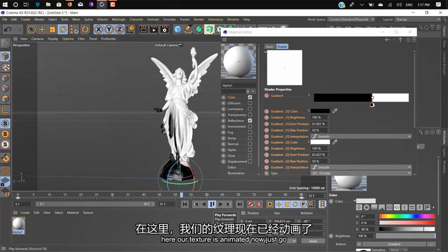Image resolution: width=448 pixels, height=252 pixels.
Task: Open the gradient Type dropdown
Action: [361, 173]
